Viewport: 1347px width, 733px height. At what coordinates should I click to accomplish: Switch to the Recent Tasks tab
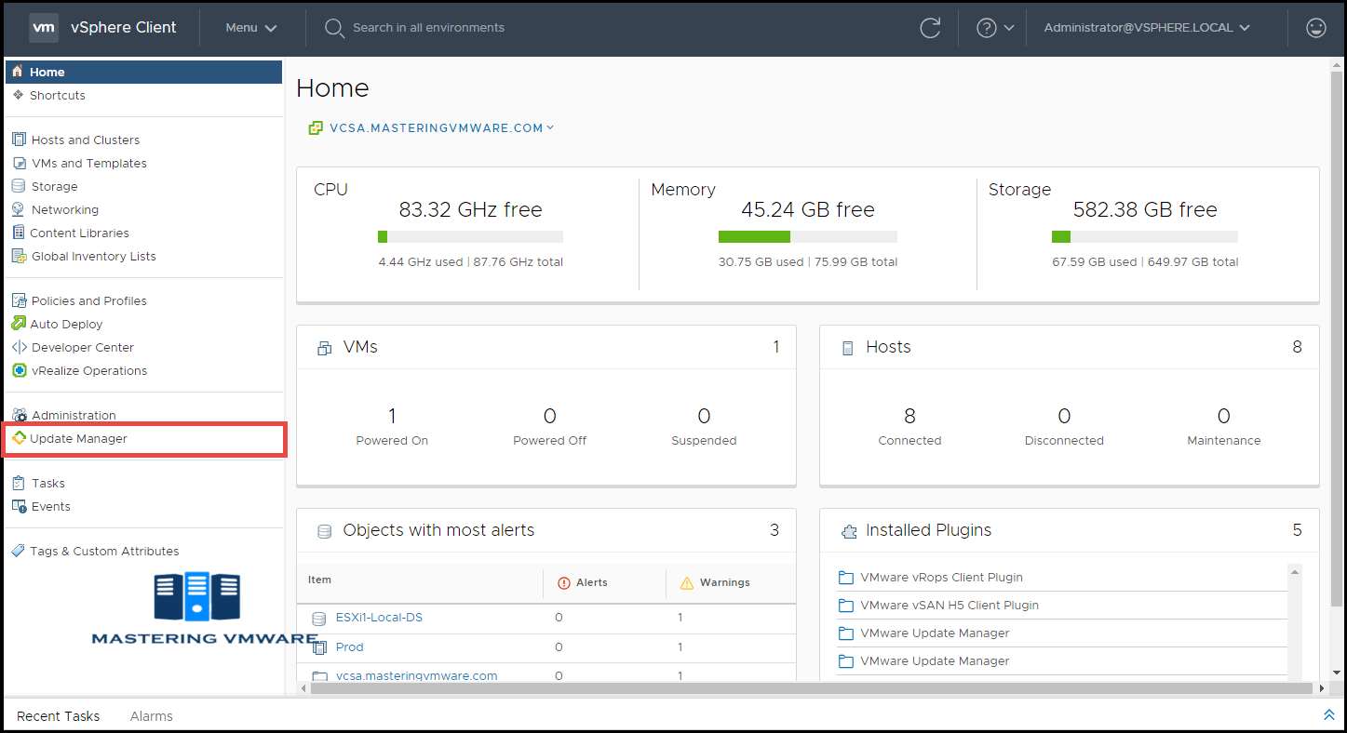click(x=59, y=716)
